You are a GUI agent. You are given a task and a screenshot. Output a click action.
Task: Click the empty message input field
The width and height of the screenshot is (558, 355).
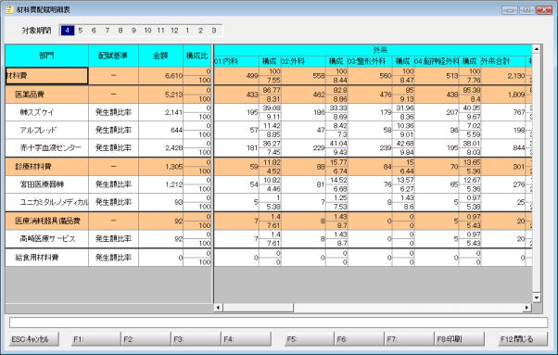278,323
